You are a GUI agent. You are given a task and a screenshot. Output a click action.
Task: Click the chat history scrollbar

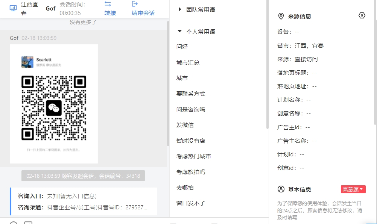168,83
